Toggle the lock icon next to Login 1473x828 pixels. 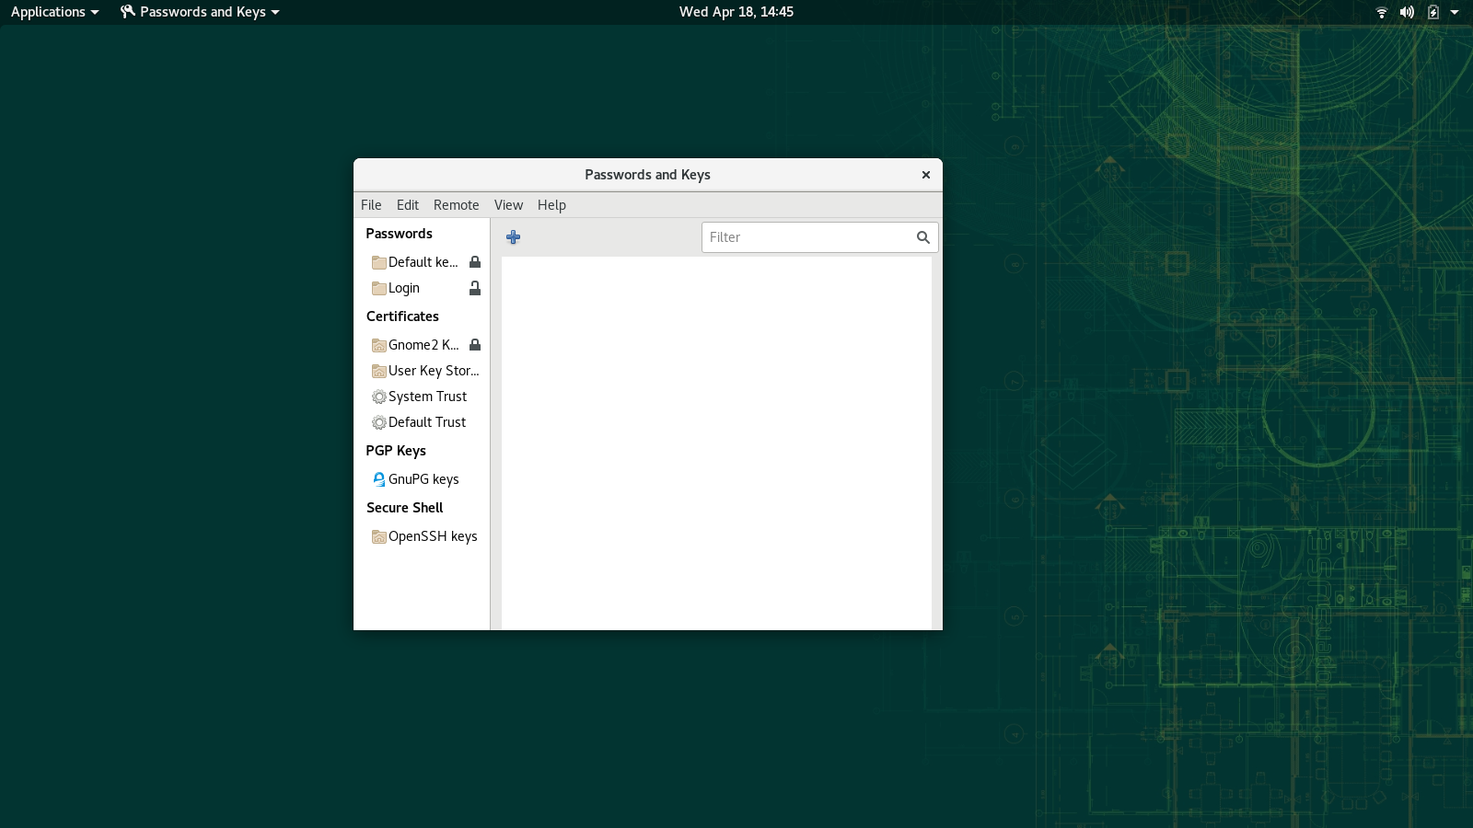click(x=475, y=288)
